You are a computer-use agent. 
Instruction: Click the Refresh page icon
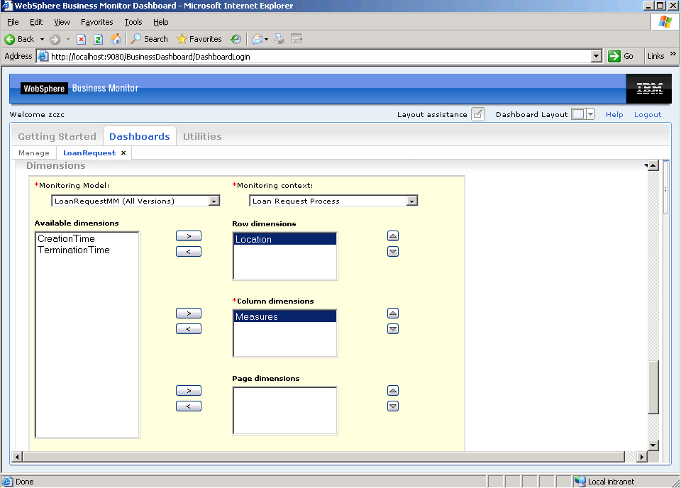(x=98, y=39)
